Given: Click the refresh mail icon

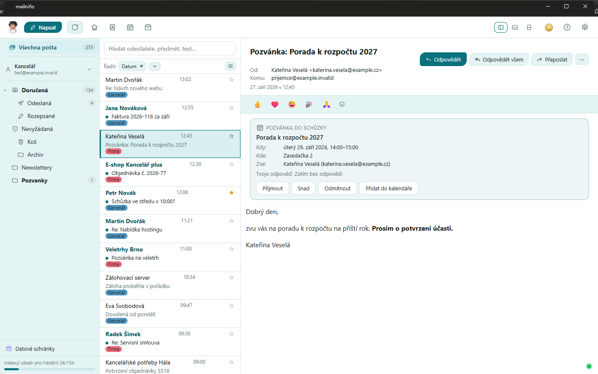Looking at the screenshot, I should [75, 27].
